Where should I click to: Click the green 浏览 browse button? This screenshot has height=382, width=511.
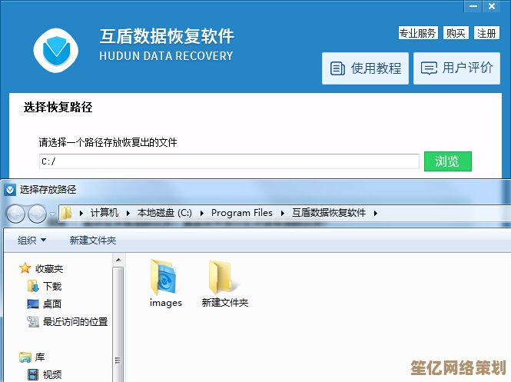pyautogui.click(x=447, y=161)
